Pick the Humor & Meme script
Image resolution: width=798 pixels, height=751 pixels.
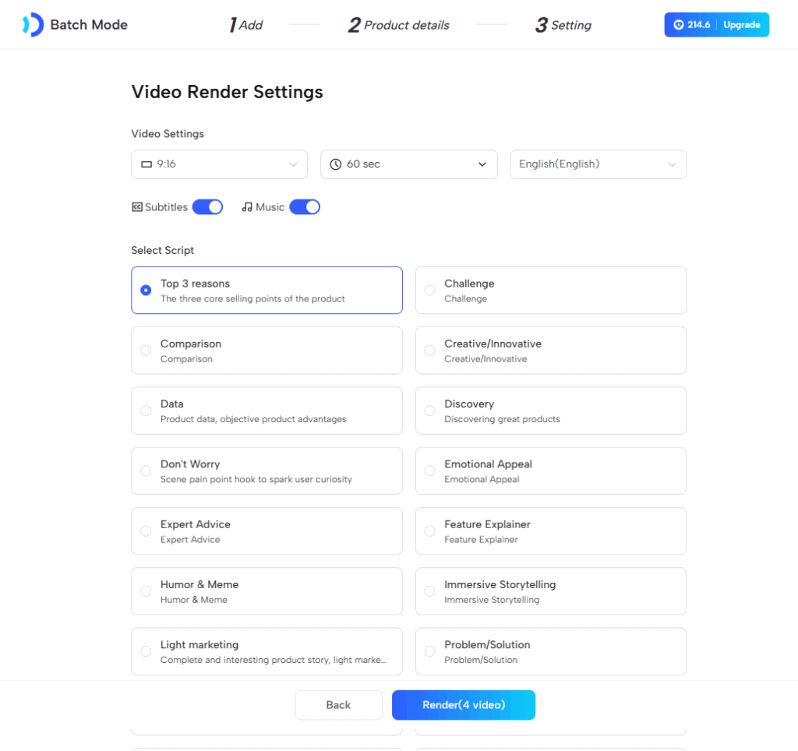pos(267,591)
